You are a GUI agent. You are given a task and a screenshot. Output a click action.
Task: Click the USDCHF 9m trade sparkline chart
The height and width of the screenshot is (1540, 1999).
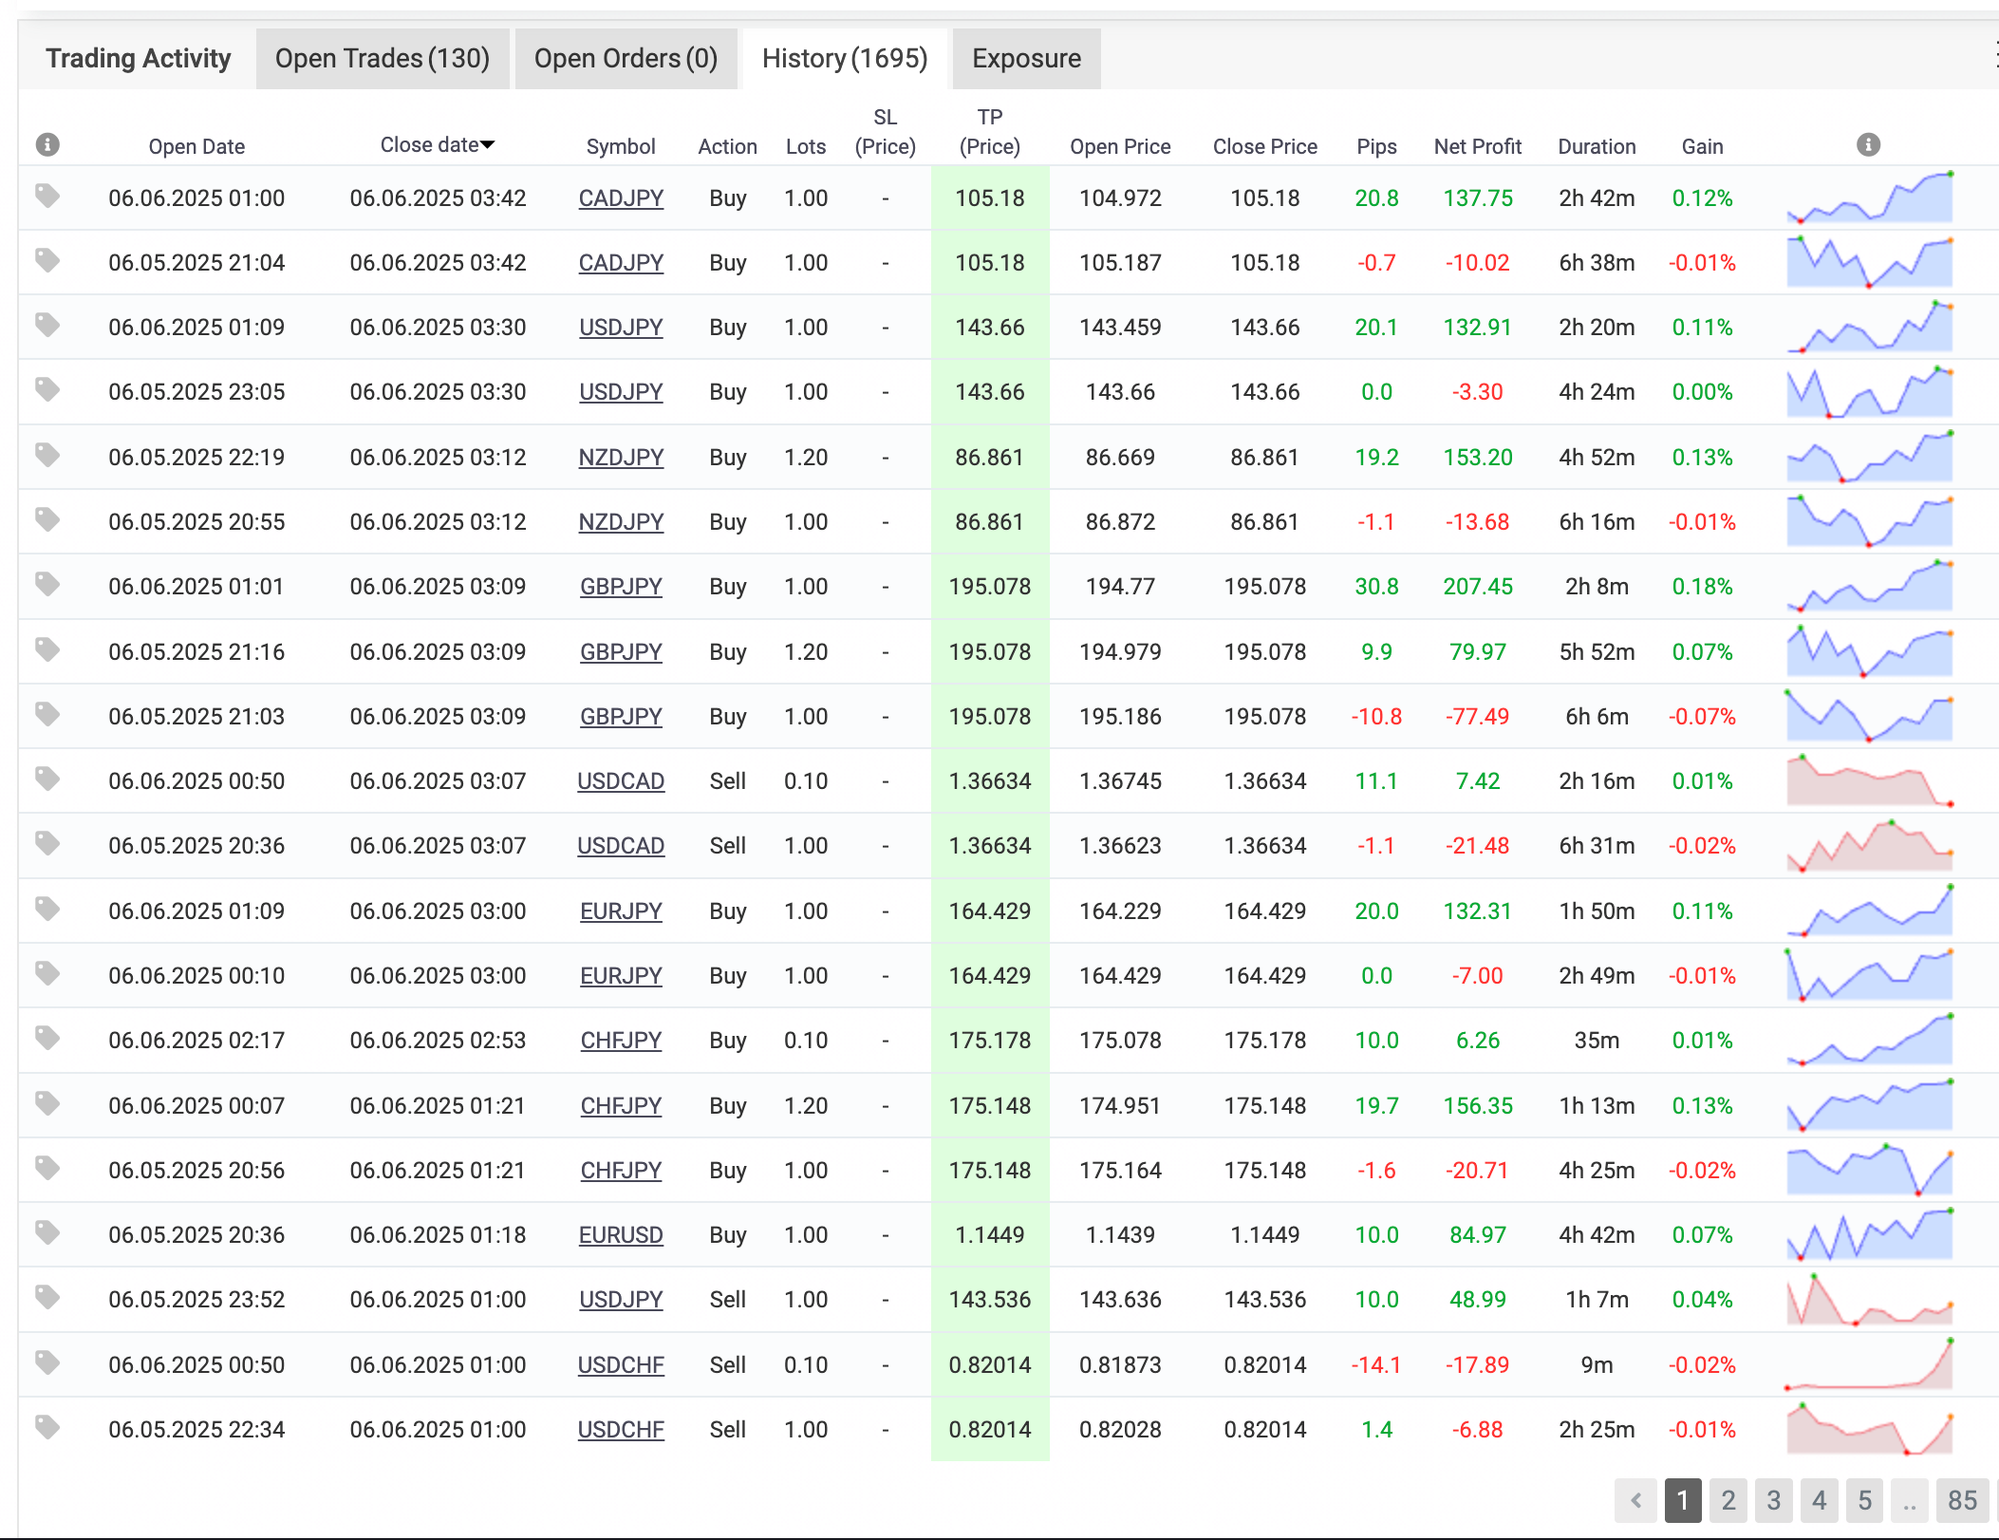pos(1868,1364)
